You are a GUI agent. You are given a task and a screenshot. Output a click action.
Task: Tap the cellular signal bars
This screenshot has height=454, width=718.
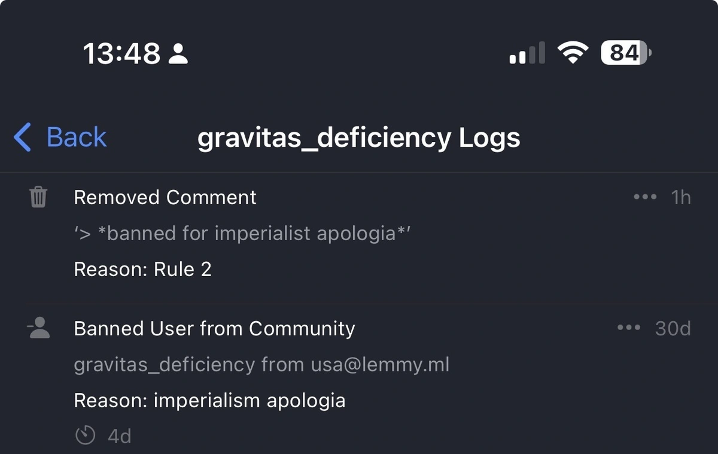click(x=527, y=53)
